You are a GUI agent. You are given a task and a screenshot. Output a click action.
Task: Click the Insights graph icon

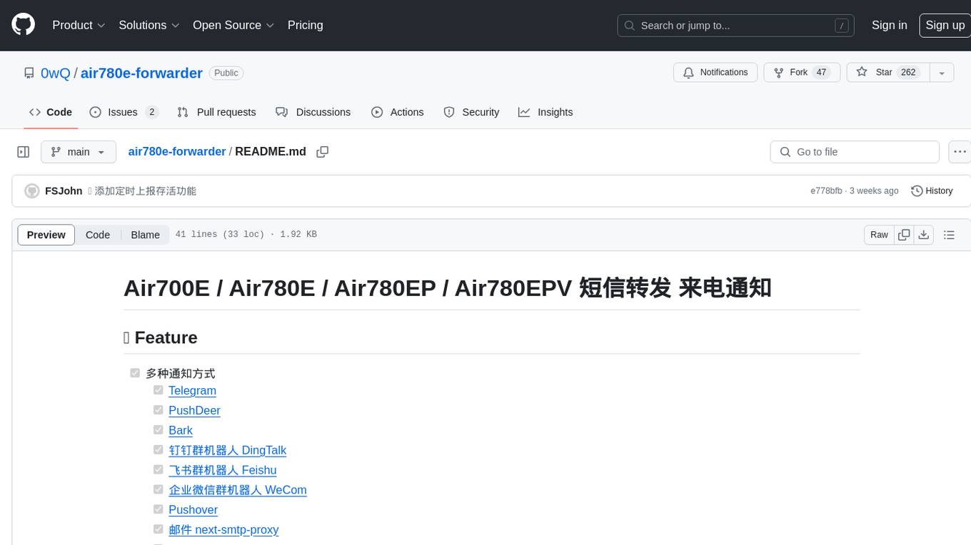click(x=524, y=112)
